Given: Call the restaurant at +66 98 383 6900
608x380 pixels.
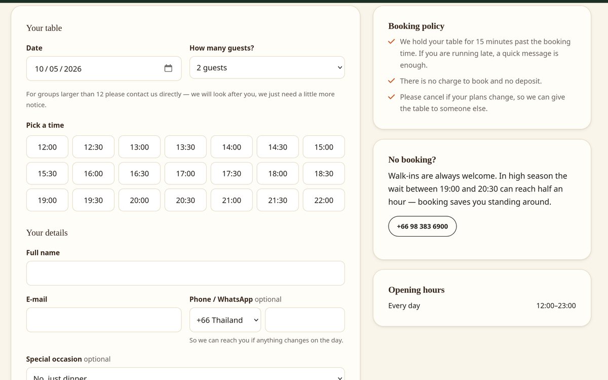Looking at the screenshot, I should coord(423,226).
